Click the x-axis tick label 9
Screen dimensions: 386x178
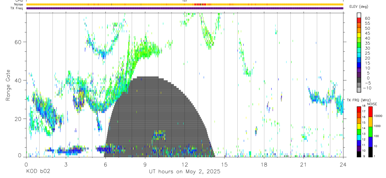coord(145,164)
